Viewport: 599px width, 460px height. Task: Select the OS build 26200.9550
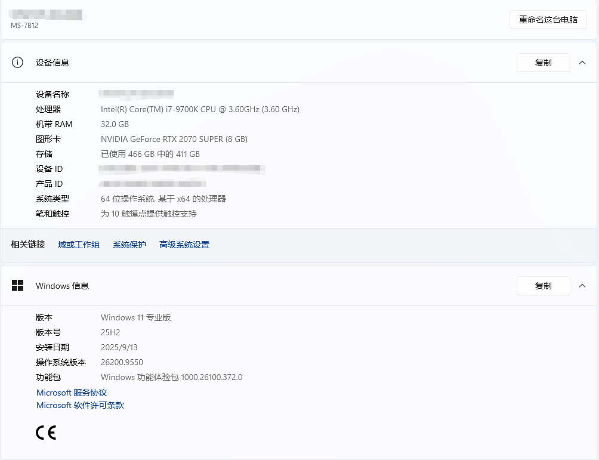pos(122,362)
